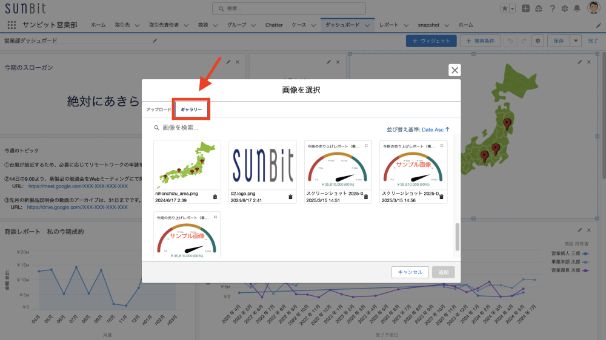Undo the last dashboard change

coord(510,41)
